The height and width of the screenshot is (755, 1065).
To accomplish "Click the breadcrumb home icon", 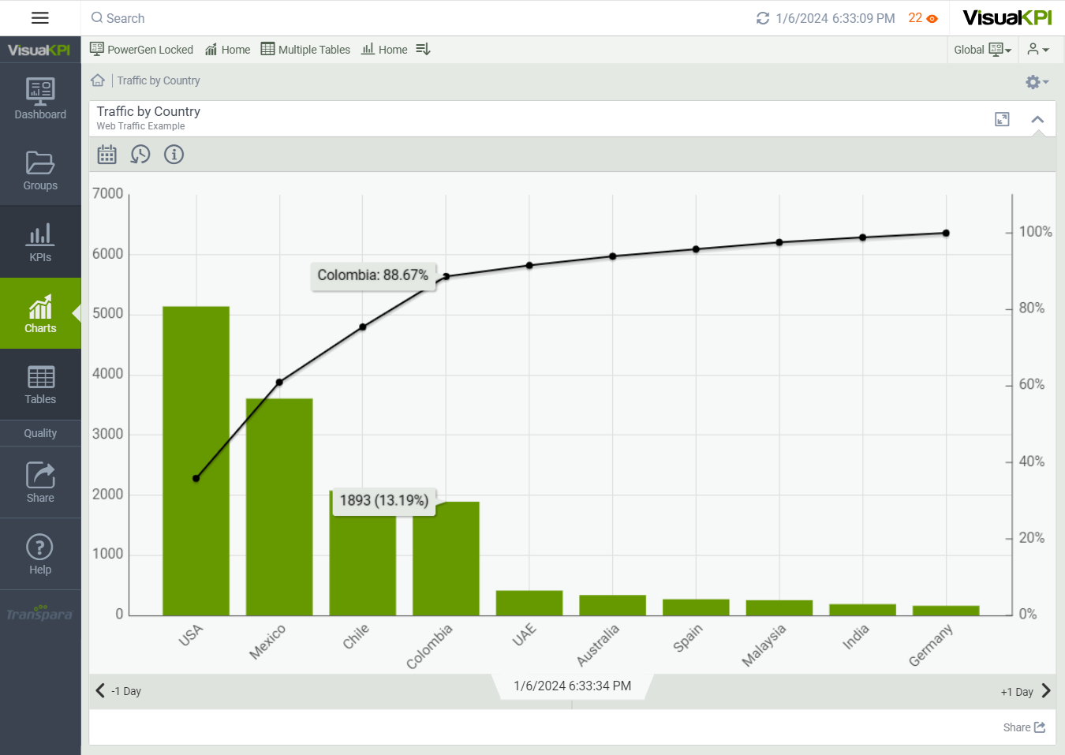I will (98, 80).
